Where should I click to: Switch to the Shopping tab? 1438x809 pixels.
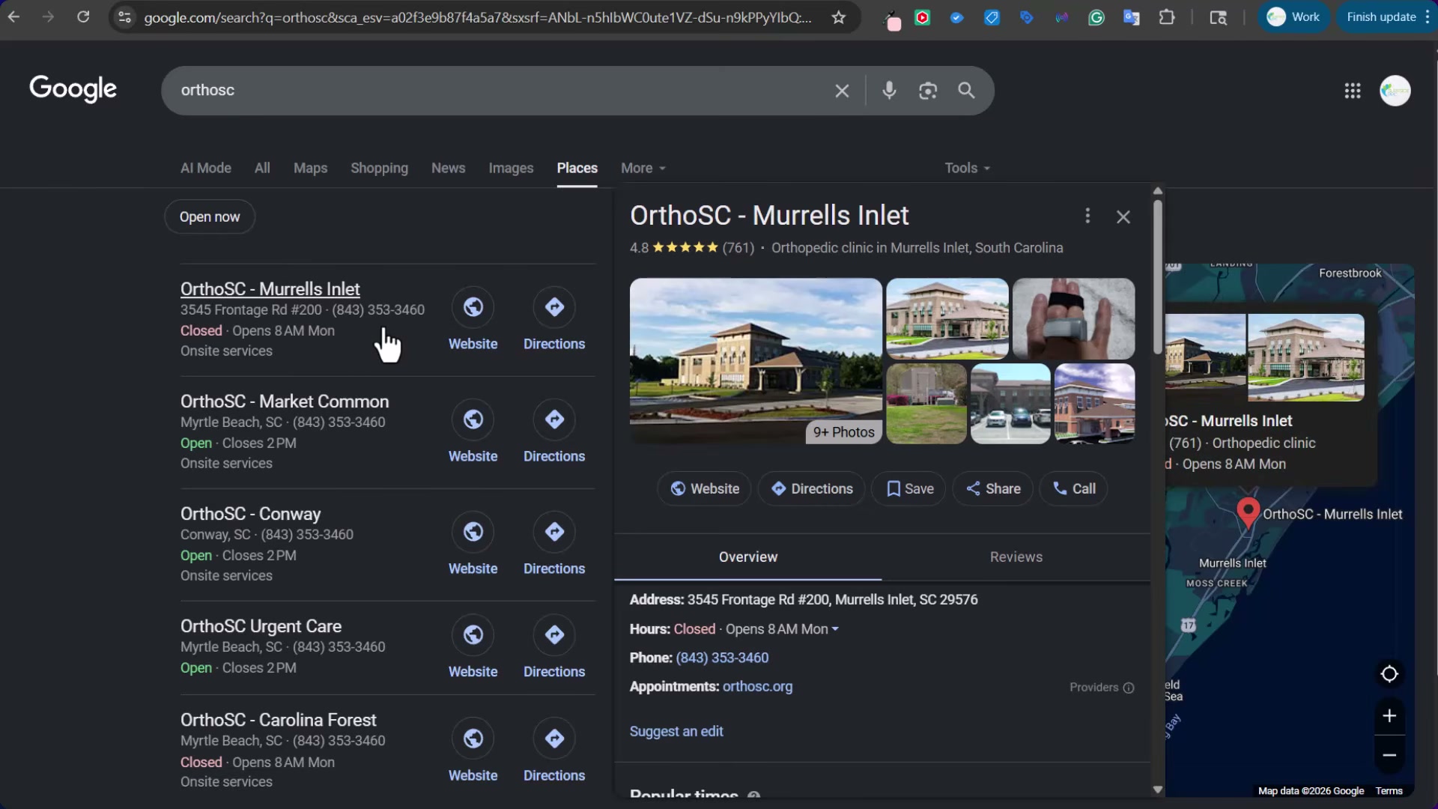tap(379, 169)
